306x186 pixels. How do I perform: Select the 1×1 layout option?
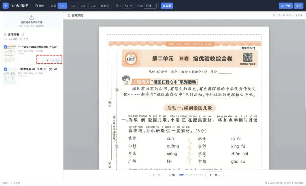(62, 6)
